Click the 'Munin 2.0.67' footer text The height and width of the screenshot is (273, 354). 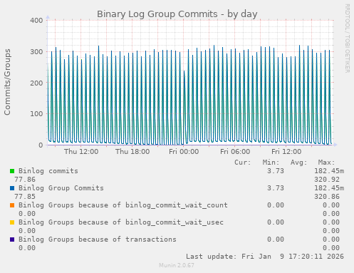click(x=177, y=265)
